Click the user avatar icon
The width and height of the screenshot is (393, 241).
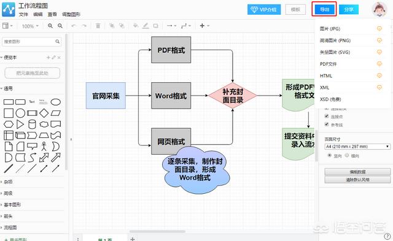click(379, 10)
